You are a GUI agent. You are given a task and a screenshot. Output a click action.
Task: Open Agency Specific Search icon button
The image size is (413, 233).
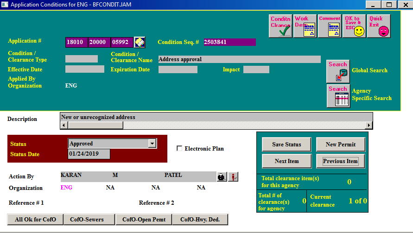click(x=338, y=96)
